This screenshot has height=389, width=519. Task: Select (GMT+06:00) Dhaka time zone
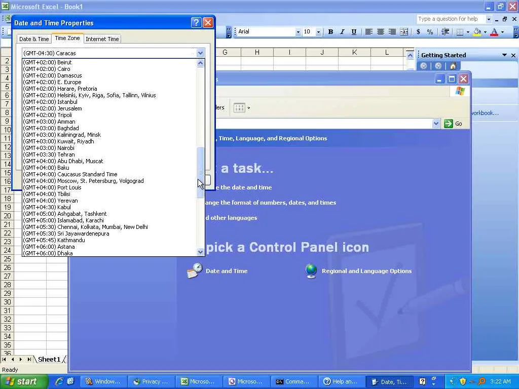click(109, 253)
